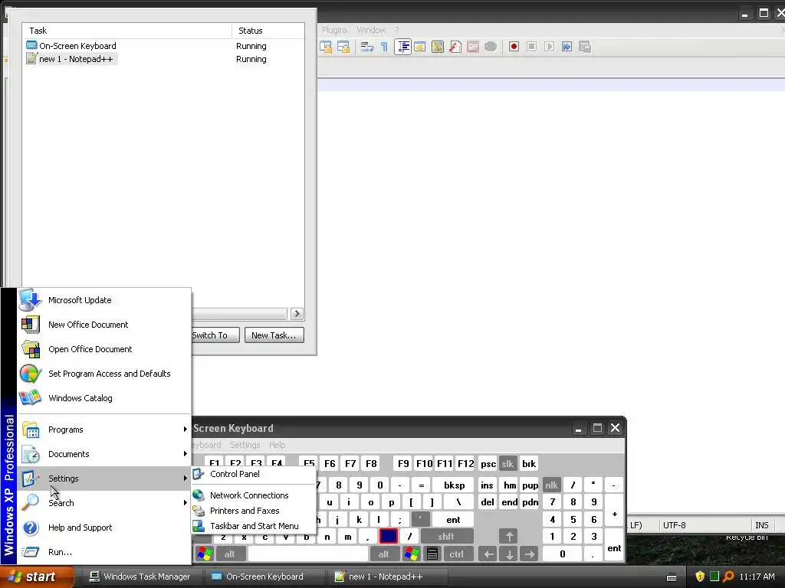This screenshot has height=588, width=785.
Task: Toggle the right ctrl key
Action: [457, 554]
